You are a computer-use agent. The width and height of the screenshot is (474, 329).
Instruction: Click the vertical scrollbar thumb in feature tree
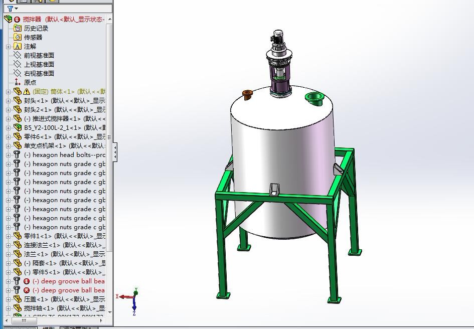(x=109, y=137)
